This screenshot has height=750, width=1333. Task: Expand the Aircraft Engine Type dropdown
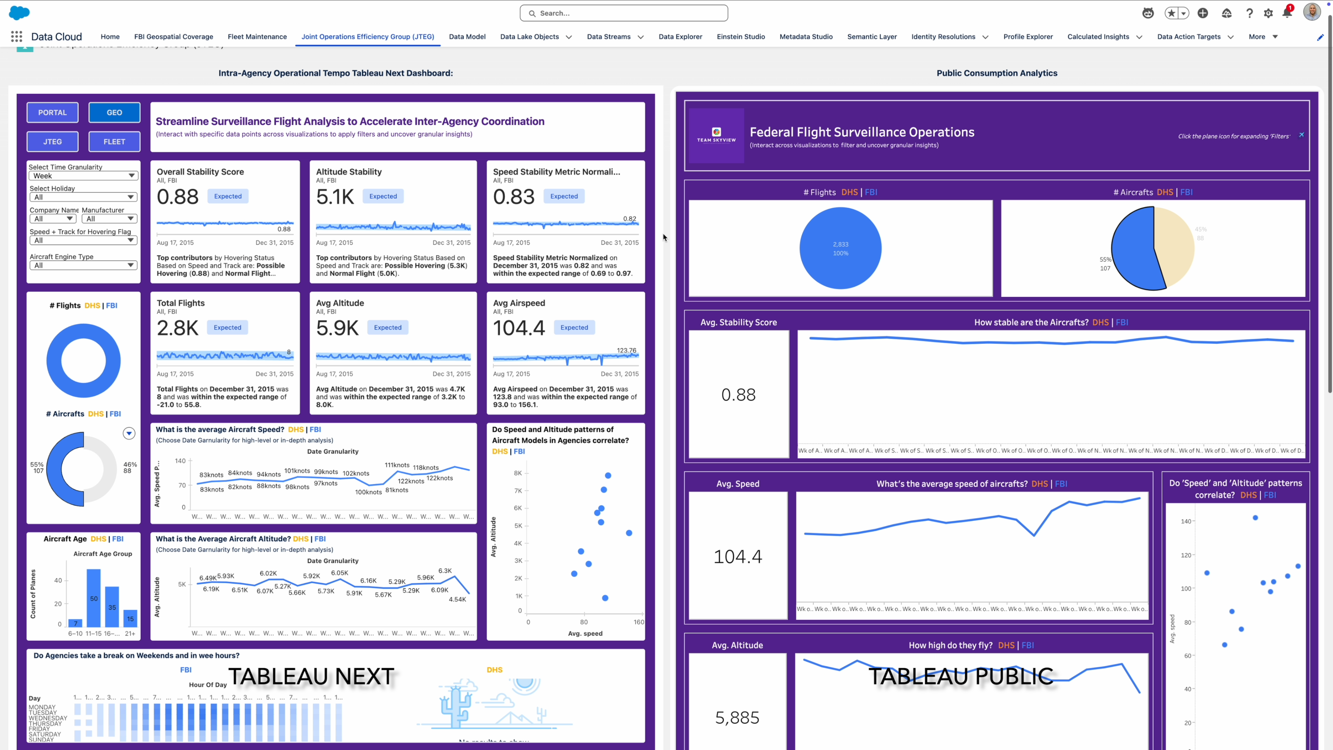click(83, 266)
